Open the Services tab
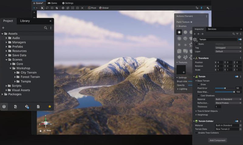Image resolution: width=243 pixels, height=145 pixels. 212,29
